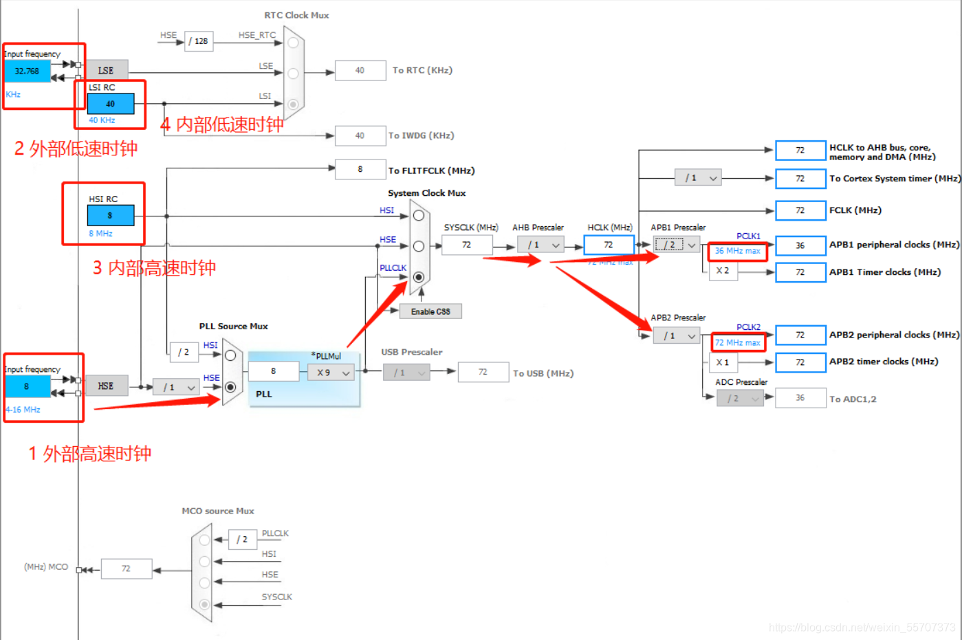
Task: Edit the HSE input frequency 8 field
Action: coord(28,386)
